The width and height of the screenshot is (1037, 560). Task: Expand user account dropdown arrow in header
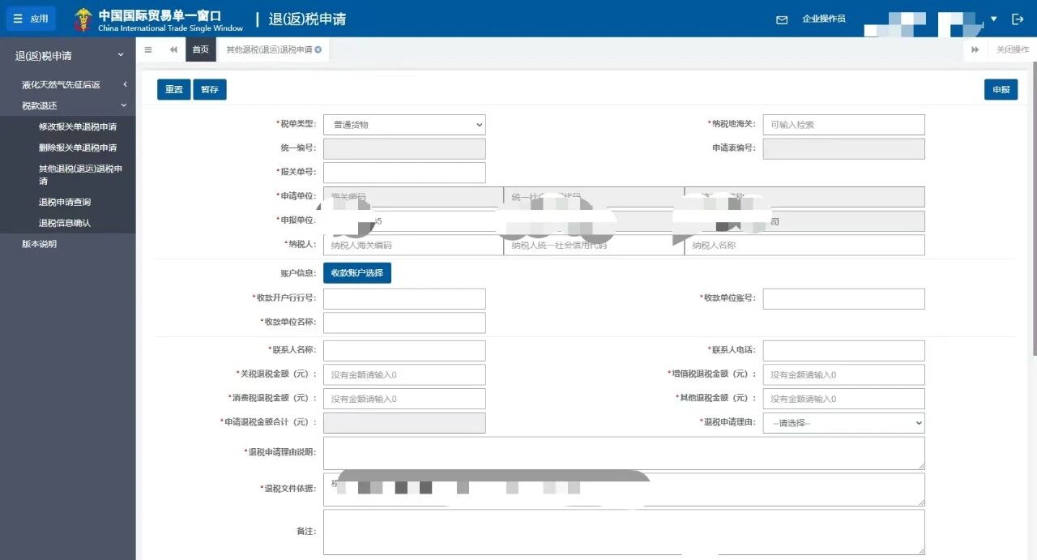coord(994,19)
